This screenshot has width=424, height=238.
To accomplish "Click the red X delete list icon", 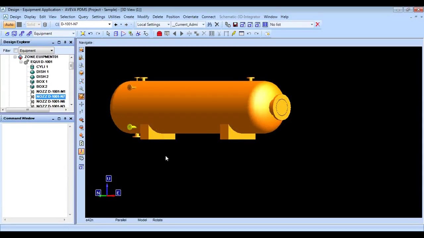I will tap(317, 24).
